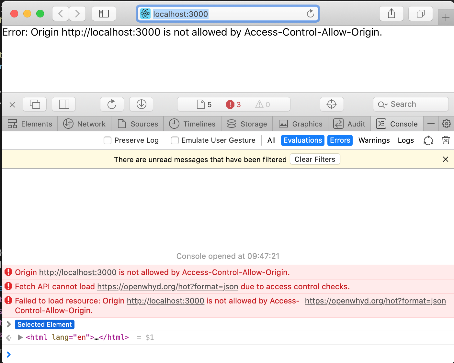Expand the html element disclosure triangle
This screenshot has width=454, height=363.
point(20,337)
